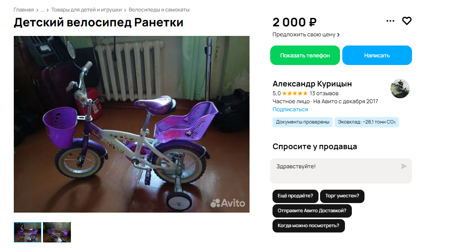Image resolution: width=463 pixels, height=252 pixels.
Task: Open 'Товары для детей и игрушки' breadcrumb
Action: click(87, 10)
